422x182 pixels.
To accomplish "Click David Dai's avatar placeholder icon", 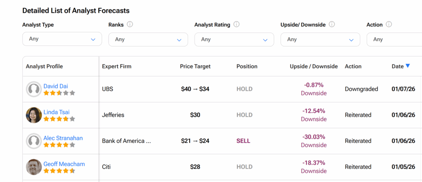I will [34, 89].
